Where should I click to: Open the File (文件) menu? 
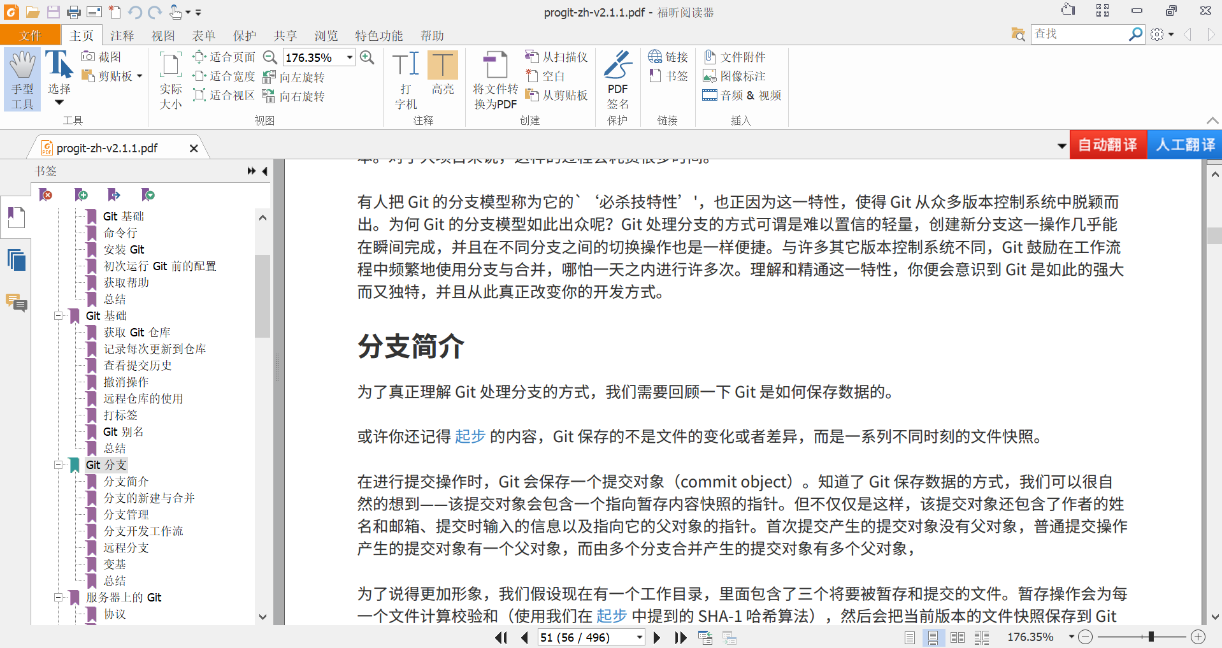(30, 35)
